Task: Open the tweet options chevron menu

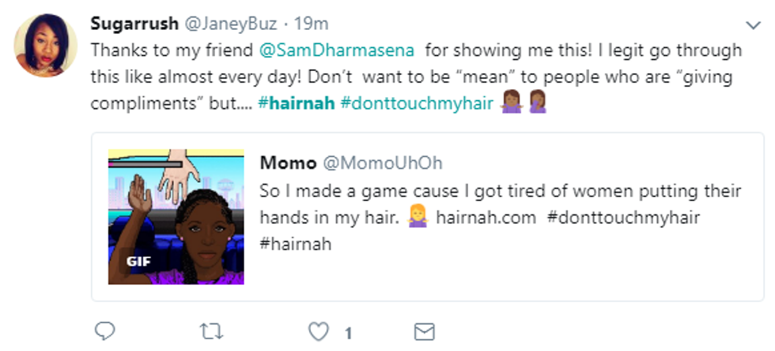Action: pos(752,25)
